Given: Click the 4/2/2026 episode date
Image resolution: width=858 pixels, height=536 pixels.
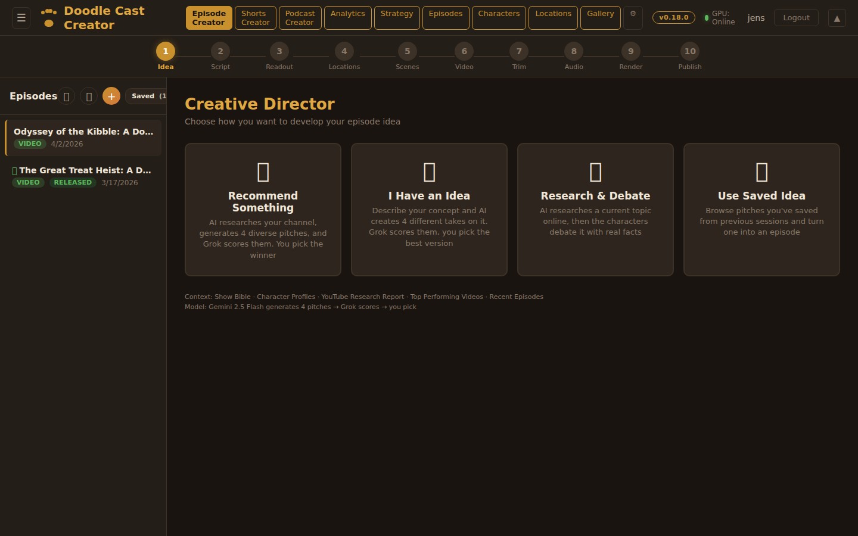Looking at the screenshot, I should tap(67, 144).
